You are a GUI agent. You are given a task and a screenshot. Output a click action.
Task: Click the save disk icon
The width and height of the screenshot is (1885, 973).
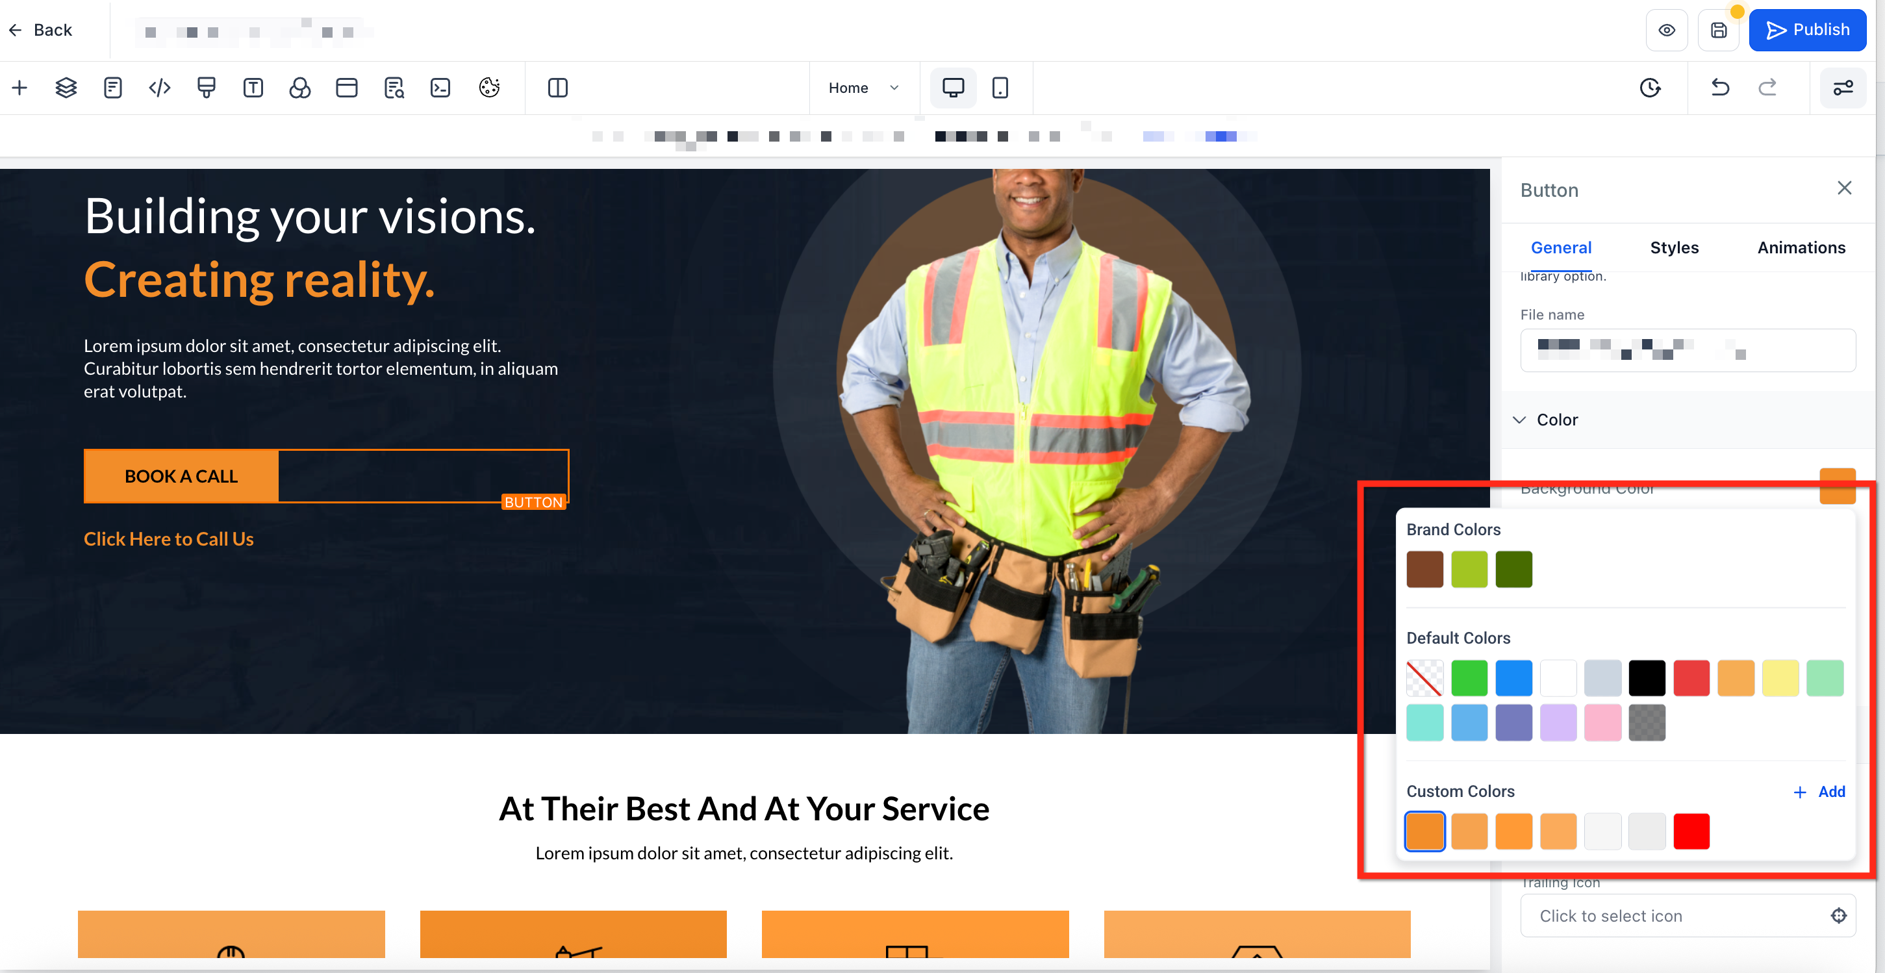click(x=1718, y=30)
